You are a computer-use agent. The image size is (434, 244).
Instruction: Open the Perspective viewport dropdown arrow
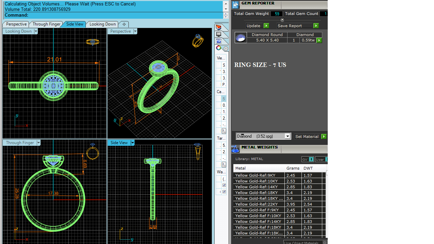click(x=135, y=31)
